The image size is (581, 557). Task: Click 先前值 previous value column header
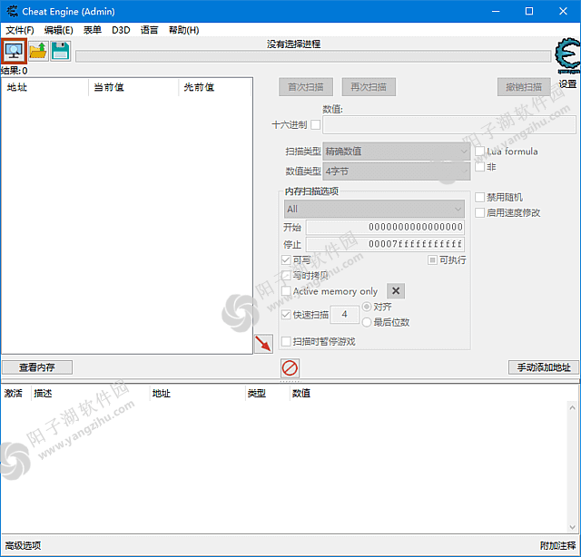pos(215,87)
